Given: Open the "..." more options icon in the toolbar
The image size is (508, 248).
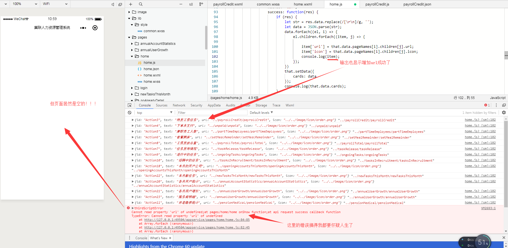Looking at the screenshot, I should coord(181,4).
